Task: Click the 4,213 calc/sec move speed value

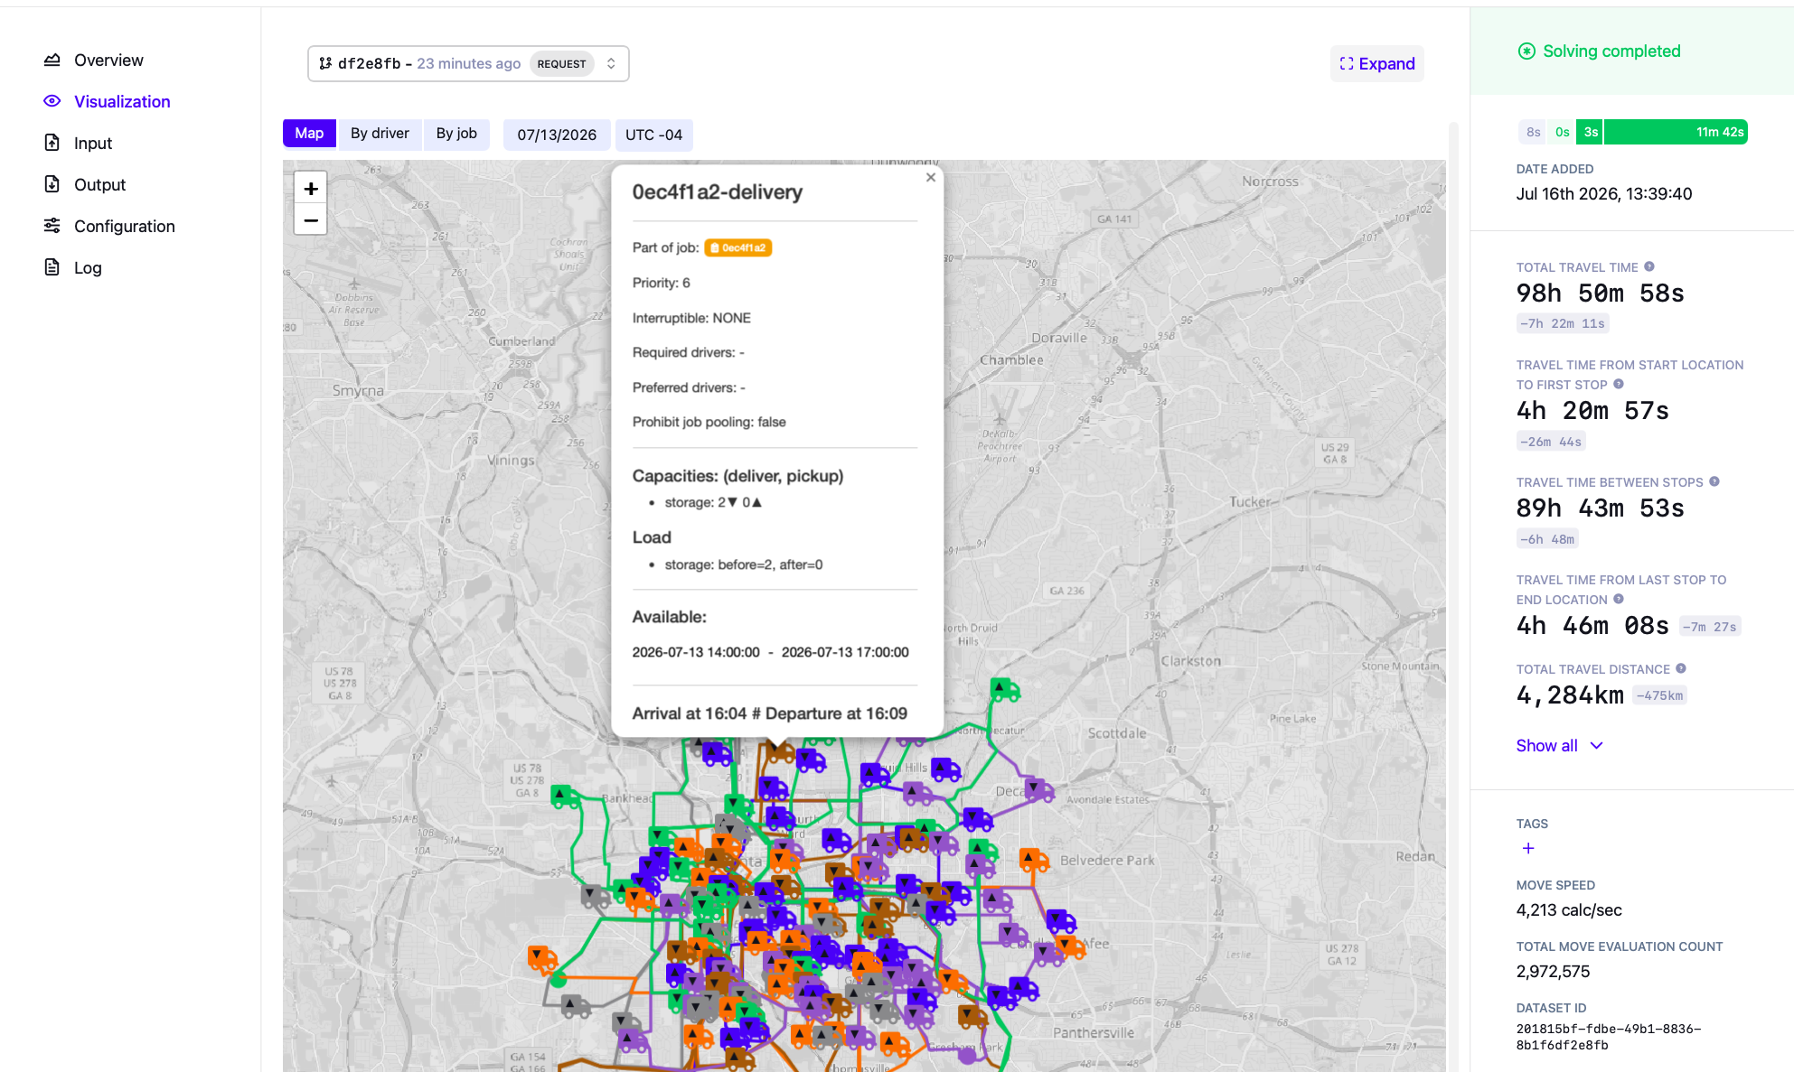Action: coord(1569,910)
